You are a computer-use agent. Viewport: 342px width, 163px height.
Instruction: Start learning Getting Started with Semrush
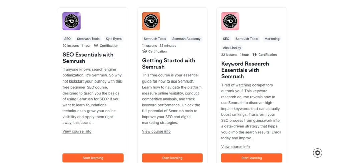(172, 158)
